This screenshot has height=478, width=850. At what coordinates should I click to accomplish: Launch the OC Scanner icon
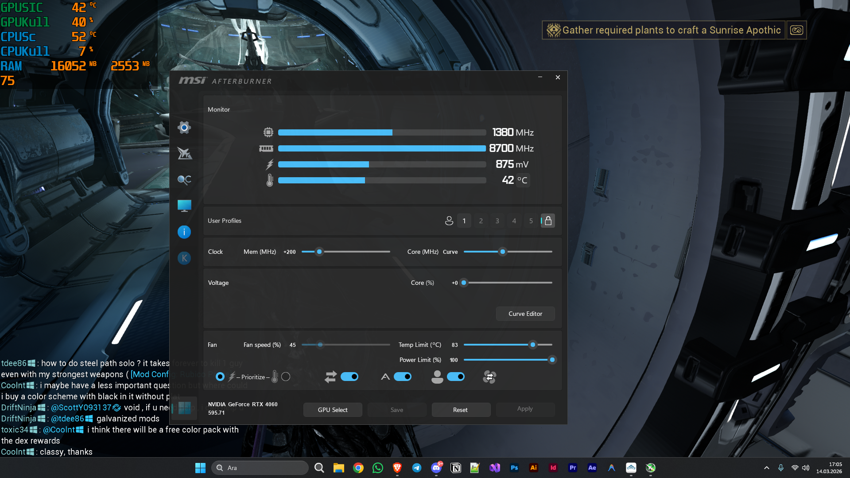pyautogui.click(x=184, y=179)
